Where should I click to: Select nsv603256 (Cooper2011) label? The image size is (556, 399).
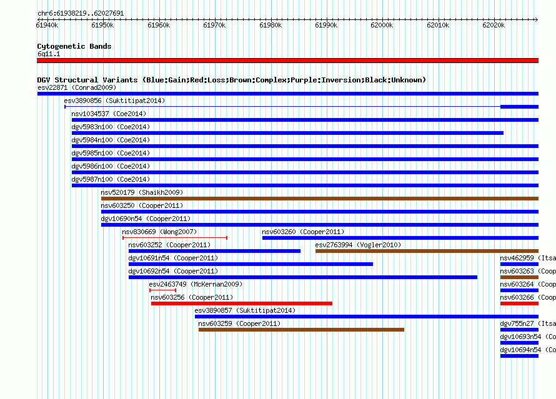pos(192,297)
